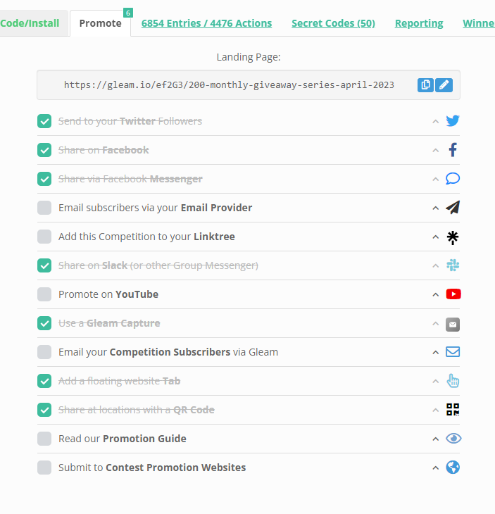Click Email your Competition Subscribers via Gleam

coord(168,352)
